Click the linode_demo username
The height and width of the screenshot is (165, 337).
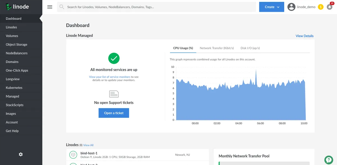coord(306,7)
